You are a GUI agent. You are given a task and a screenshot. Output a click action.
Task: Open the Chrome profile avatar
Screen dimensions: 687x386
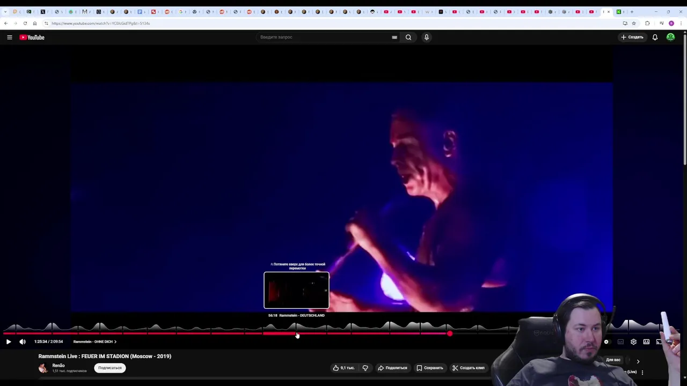coord(671,23)
